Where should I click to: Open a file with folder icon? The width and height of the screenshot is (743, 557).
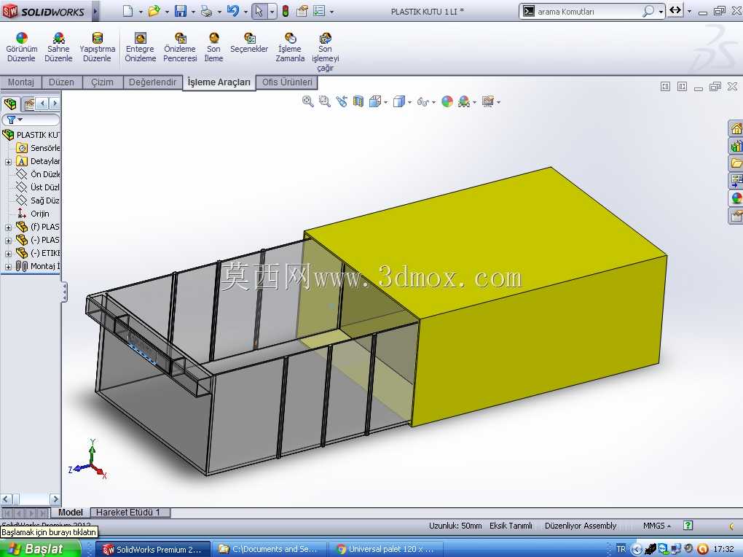pyautogui.click(x=154, y=11)
